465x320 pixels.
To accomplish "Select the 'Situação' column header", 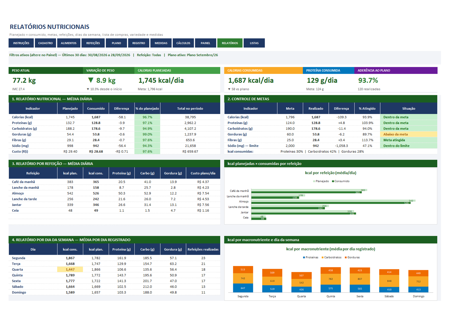I will pyautogui.click(x=409, y=109).
